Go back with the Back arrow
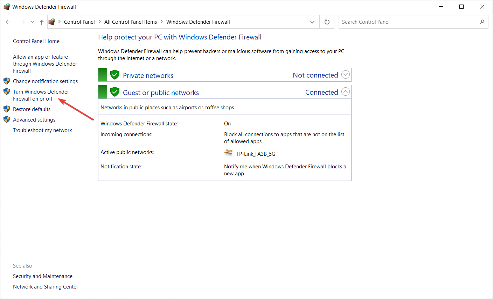The height and width of the screenshot is (299, 493). tap(9, 22)
